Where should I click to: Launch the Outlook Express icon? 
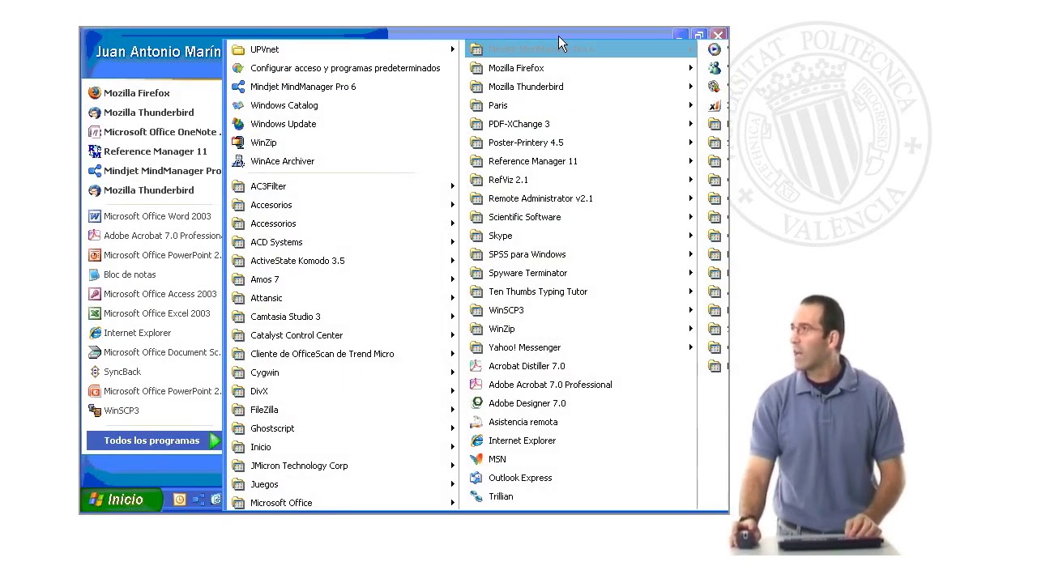(x=476, y=478)
